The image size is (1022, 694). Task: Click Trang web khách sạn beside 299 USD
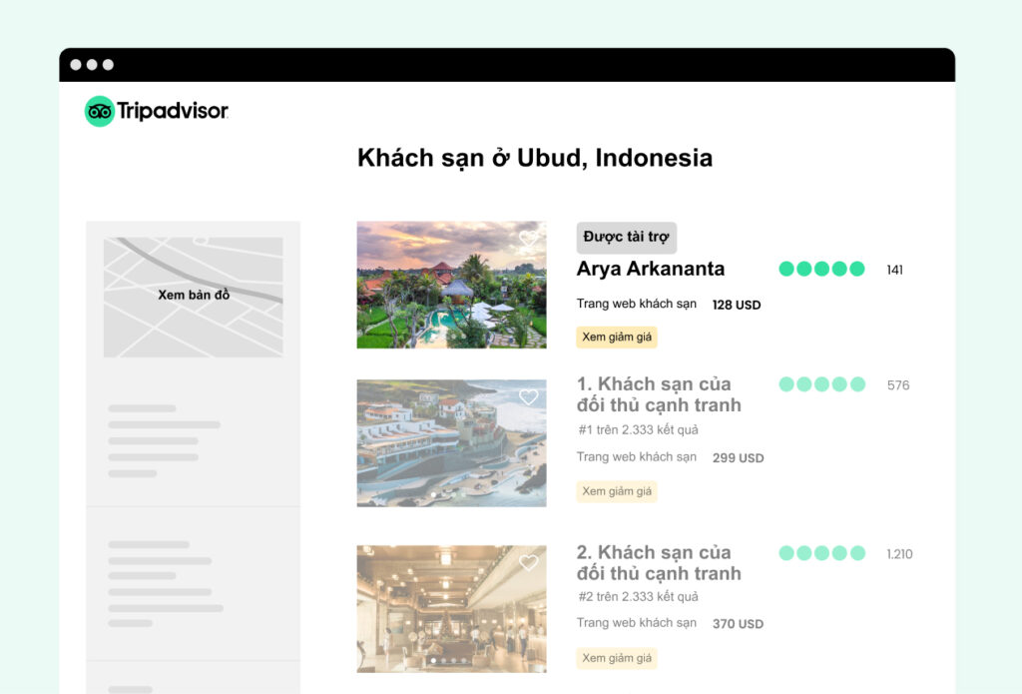point(636,457)
